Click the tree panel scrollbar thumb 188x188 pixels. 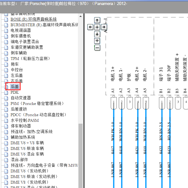click(x=80, y=156)
